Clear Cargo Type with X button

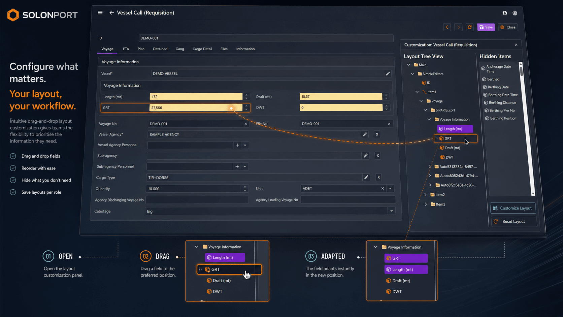pyautogui.click(x=378, y=177)
